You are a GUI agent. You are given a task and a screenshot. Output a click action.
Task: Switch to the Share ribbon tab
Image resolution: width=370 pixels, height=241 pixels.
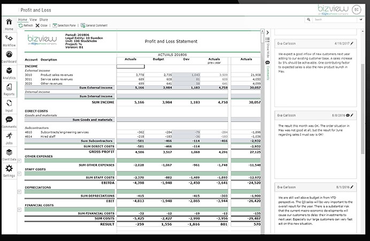click(44, 20)
